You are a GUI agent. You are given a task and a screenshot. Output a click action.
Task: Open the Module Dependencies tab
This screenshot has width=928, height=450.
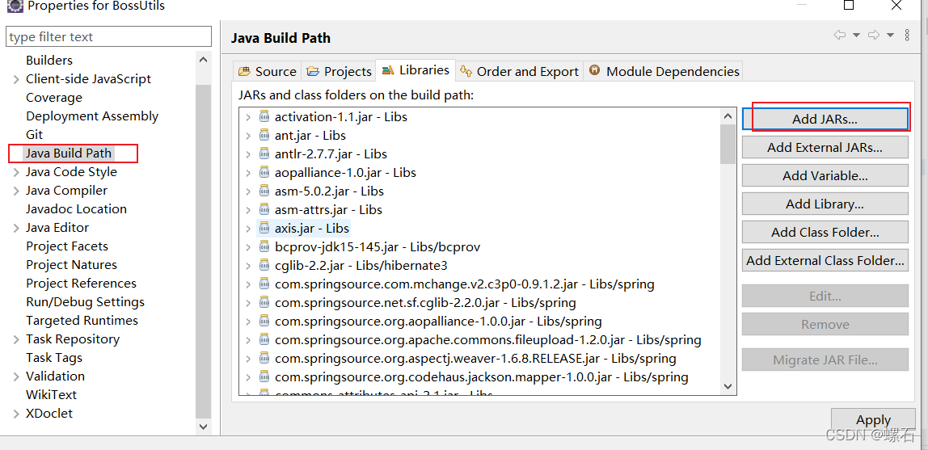click(x=664, y=72)
